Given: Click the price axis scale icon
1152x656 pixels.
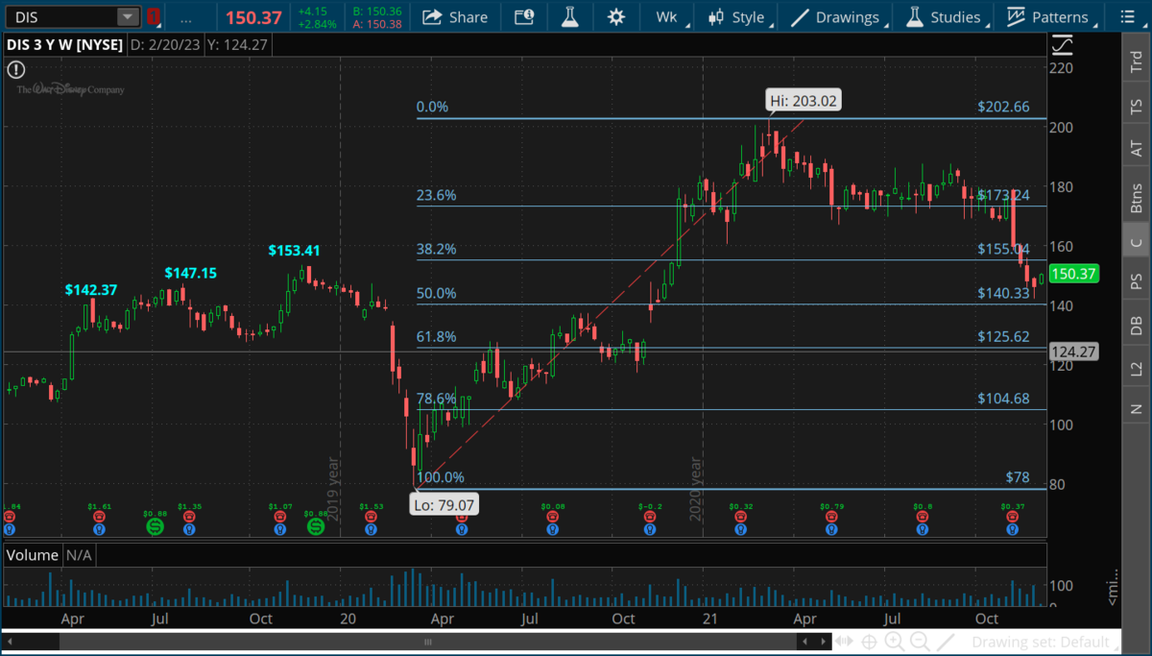Looking at the screenshot, I should pos(1062,44).
